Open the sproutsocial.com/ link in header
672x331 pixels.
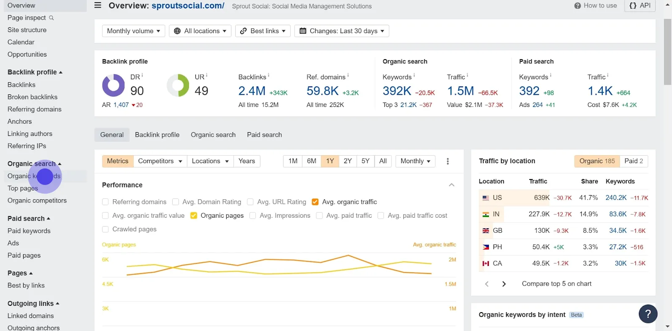(x=188, y=6)
